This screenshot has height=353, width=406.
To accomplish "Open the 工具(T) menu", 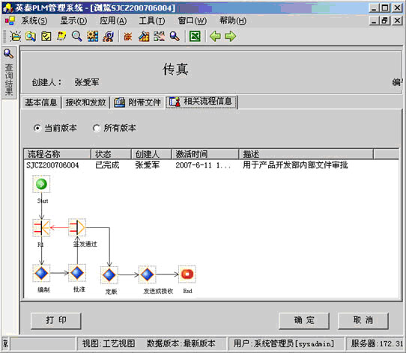I will [x=152, y=21].
